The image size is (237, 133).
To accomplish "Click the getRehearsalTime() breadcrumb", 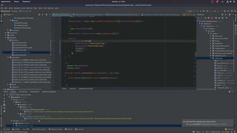I will click(86, 89).
